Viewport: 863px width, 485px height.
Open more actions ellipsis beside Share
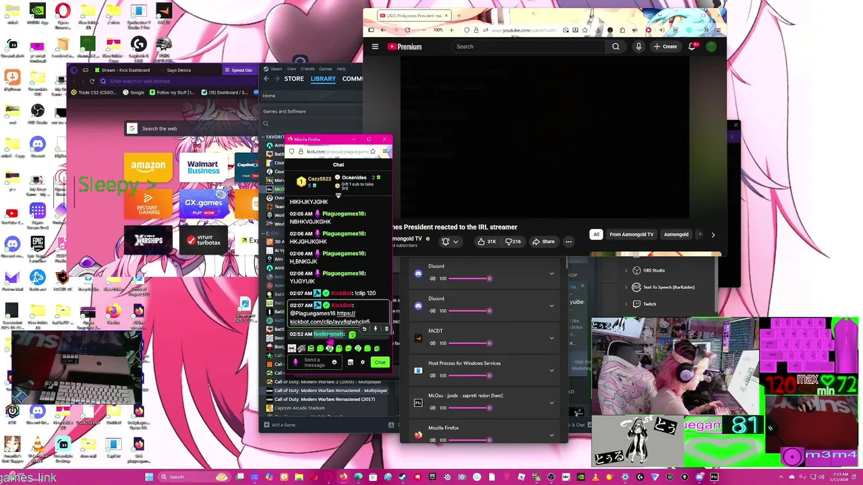[x=568, y=242]
